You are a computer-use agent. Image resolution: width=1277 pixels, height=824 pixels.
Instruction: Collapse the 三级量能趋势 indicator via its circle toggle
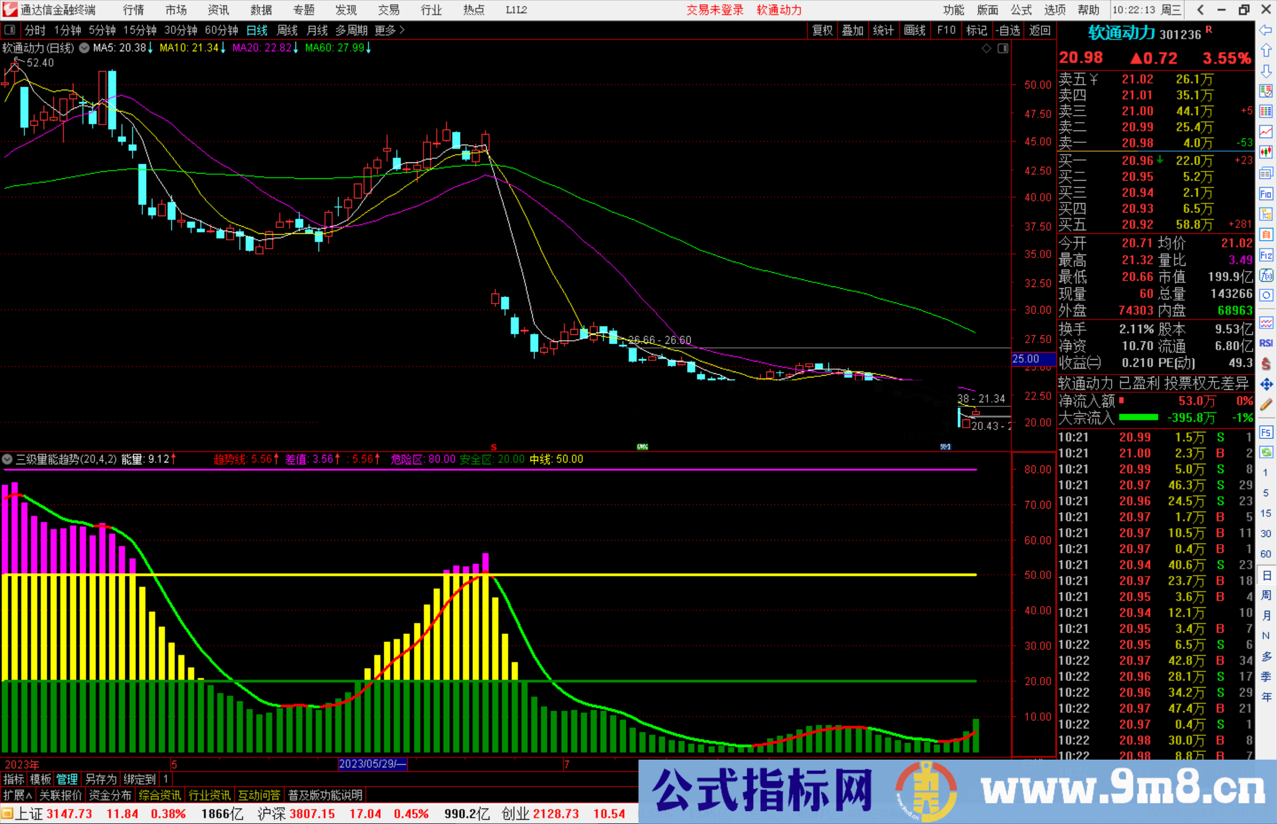(7, 460)
